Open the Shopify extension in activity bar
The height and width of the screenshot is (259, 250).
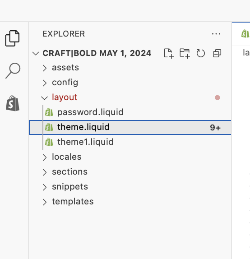(x=13, y=103)
